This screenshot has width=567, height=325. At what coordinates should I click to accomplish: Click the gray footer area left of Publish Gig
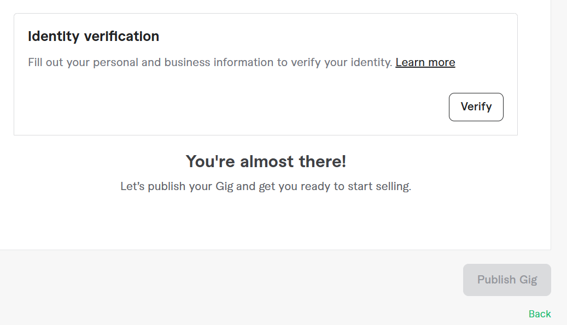pyautogui.click(x=219, y=284)
